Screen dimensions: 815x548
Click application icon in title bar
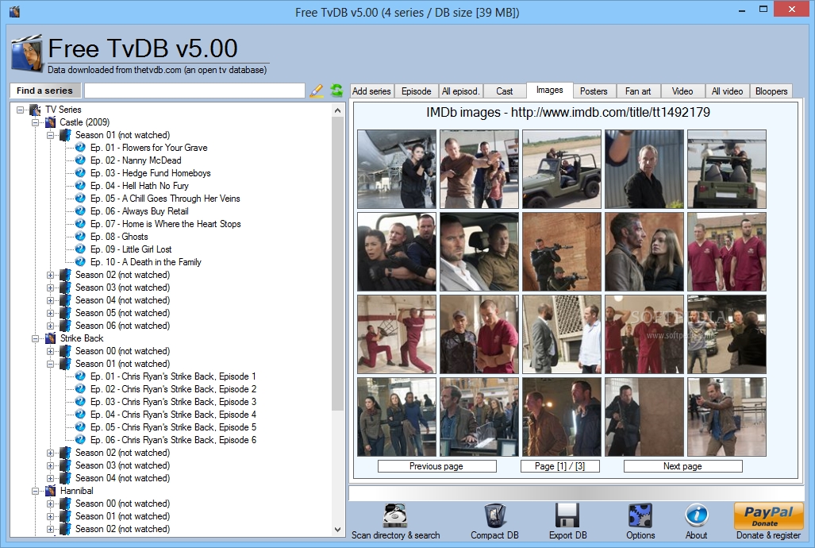(x=14, y=11)
